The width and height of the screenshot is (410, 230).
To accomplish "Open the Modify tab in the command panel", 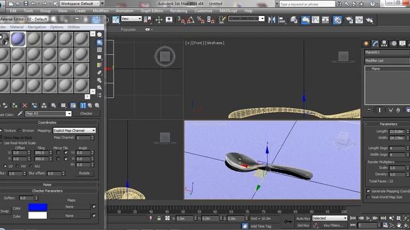I will pyautogui.click(x=375, y=43).
